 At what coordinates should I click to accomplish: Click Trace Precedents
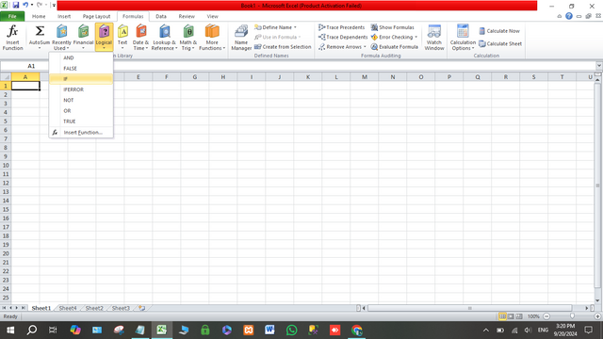pyautogui.click(x=341, y=27)
